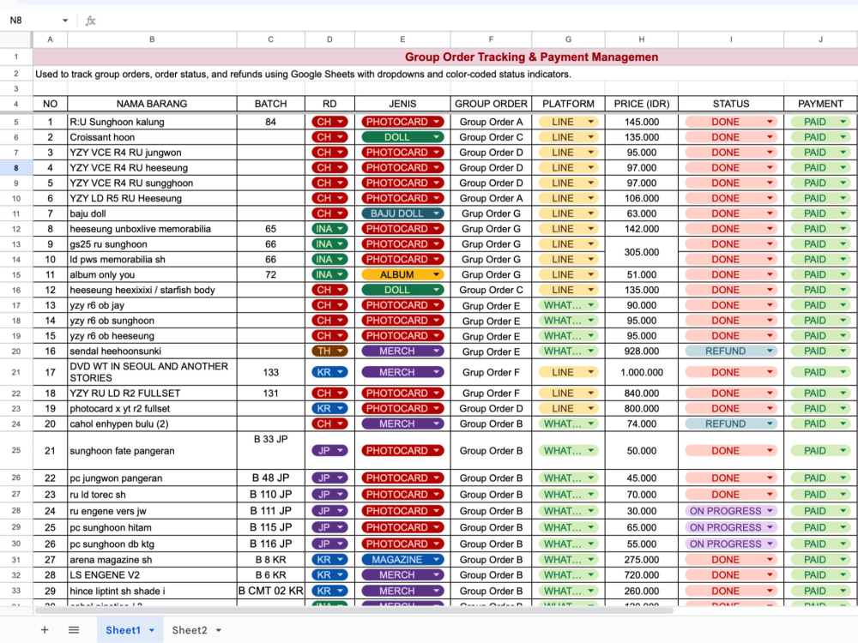Click cell 'YZY VCE R4 RU heeseung'
The height and width of the screenshot is (643, 858).
[152, 168]
